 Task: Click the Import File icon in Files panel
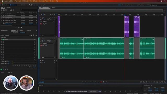coord(4,10)
